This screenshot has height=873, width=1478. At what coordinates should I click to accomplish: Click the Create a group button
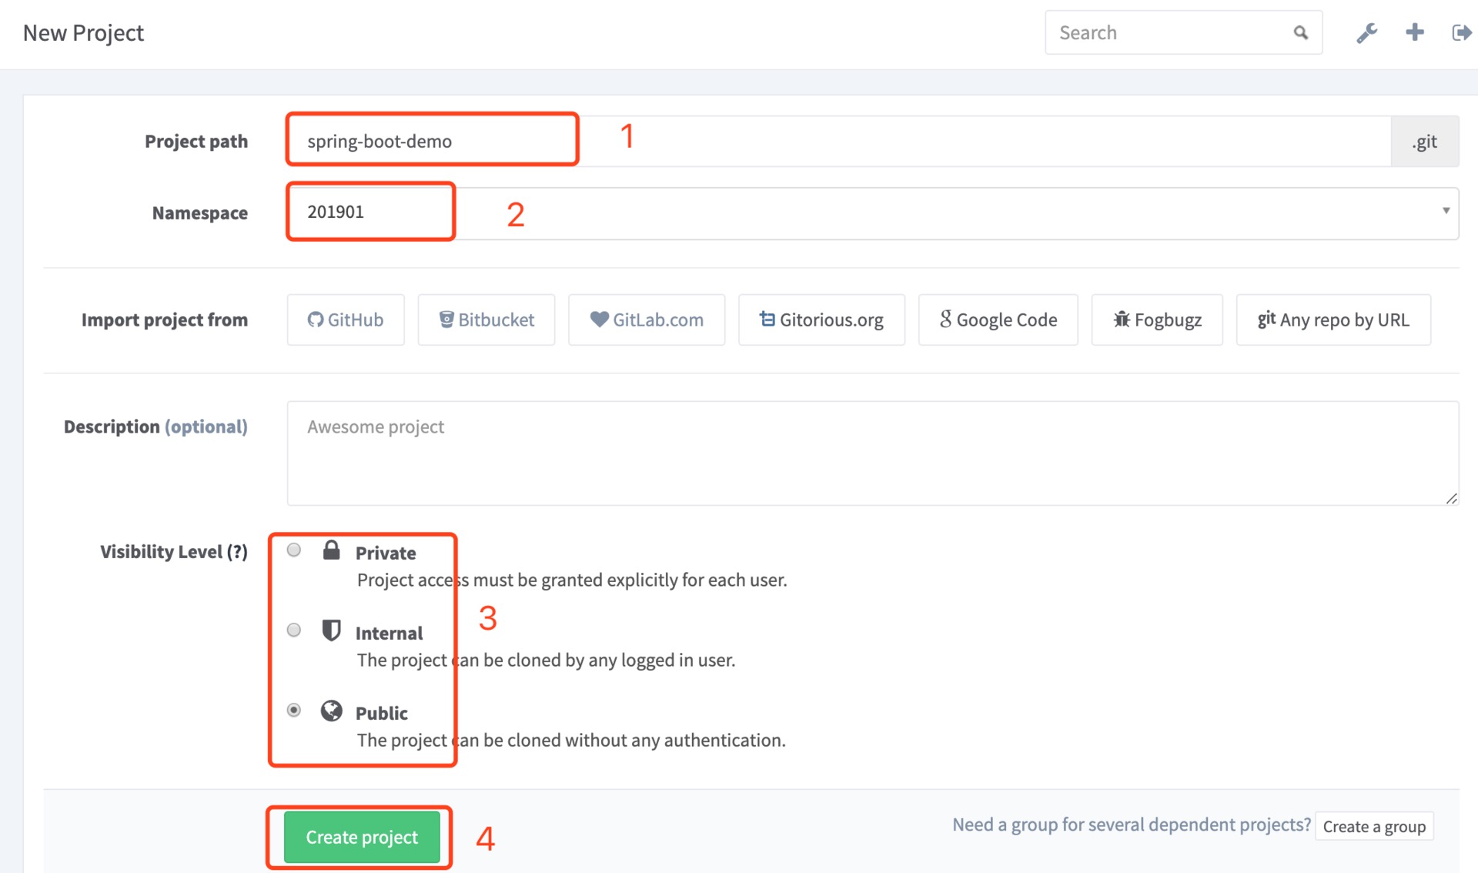pos(1373,826)
